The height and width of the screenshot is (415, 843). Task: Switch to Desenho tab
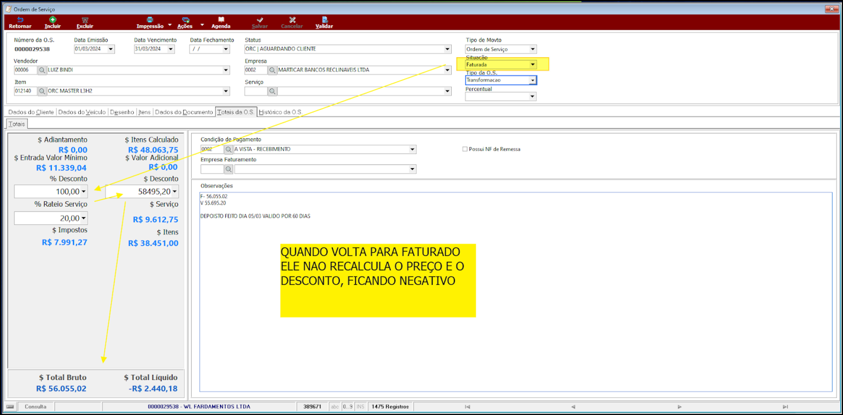122,112
